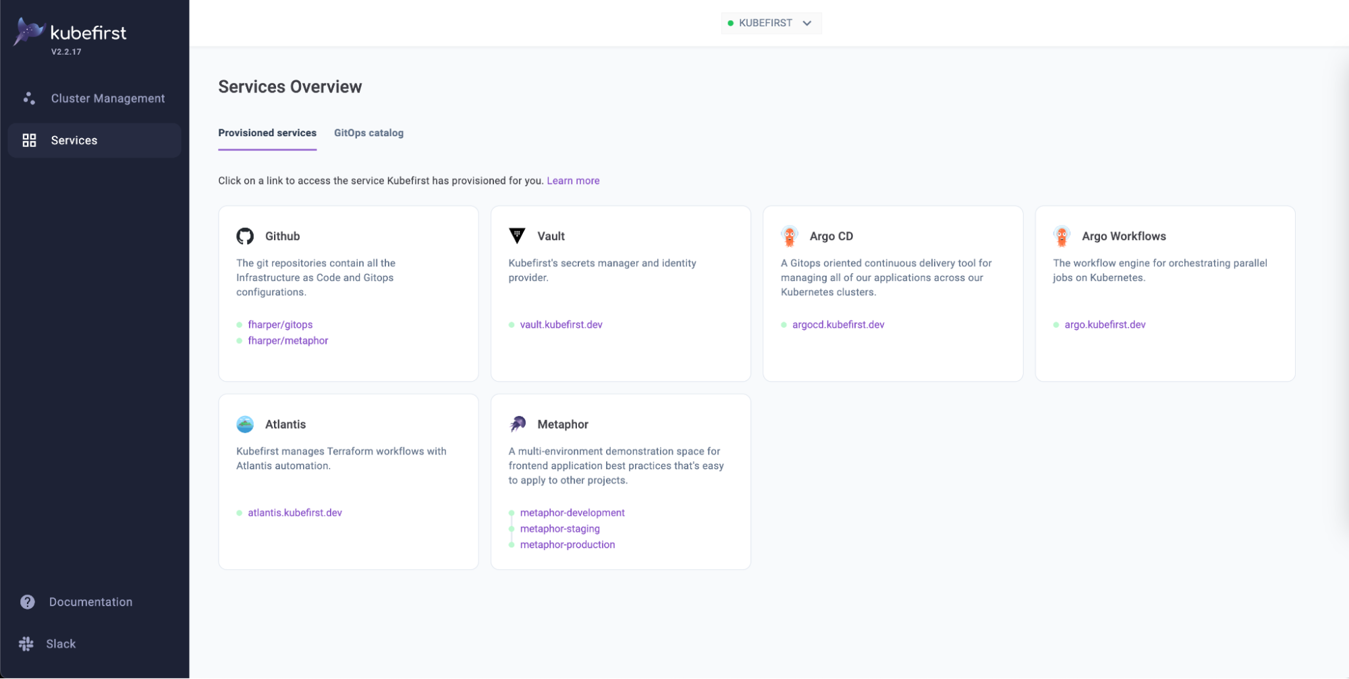1349x679 pixels.
Task: Click the V2.2.17 version label
Action: click(66, 52)
